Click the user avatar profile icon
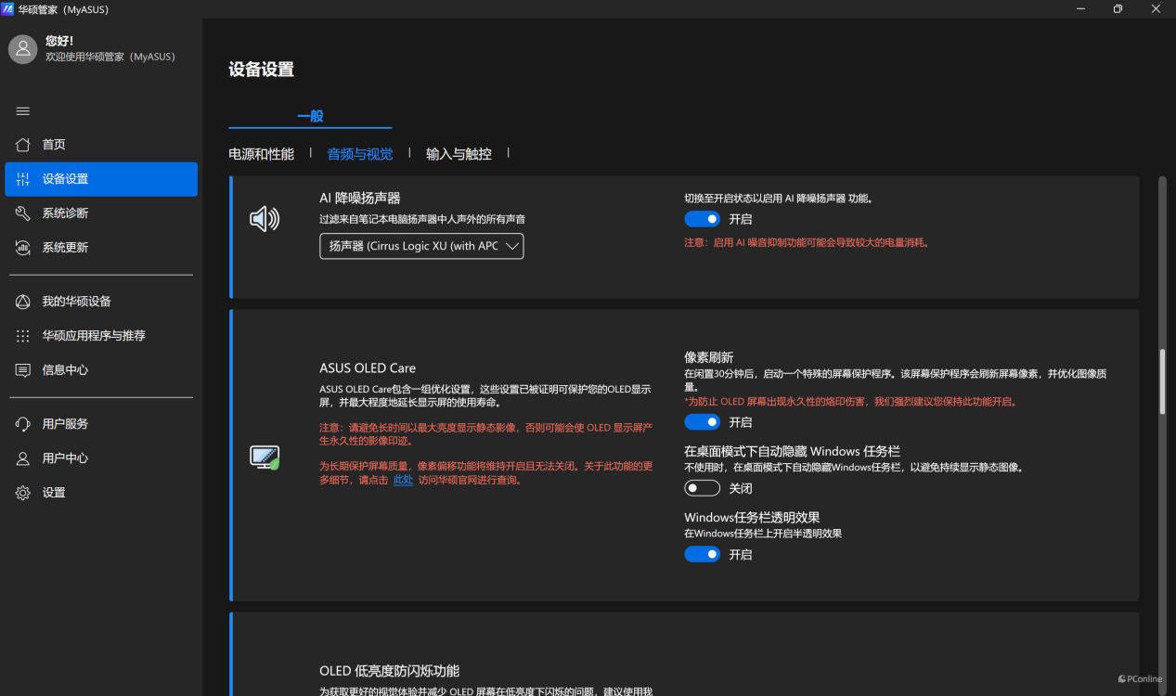 pyautogui.click(x=22, y=49)
